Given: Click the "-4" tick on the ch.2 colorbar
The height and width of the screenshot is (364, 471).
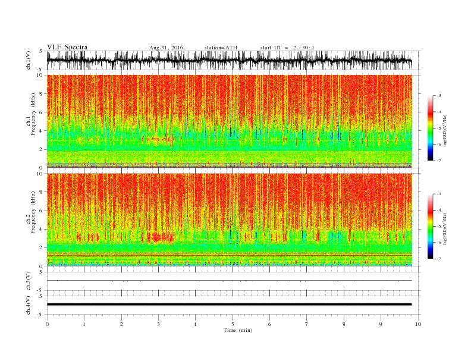Looking at the screenshot, I should pos(438,210).
